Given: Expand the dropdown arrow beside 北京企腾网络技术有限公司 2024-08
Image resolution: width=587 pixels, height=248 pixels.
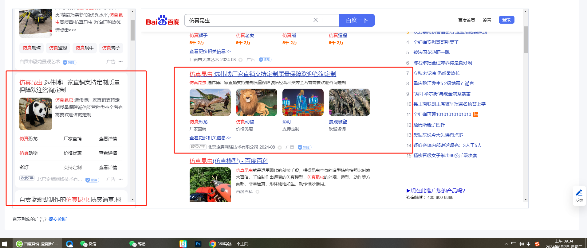Looking at the screenshot, I should (280, 147).
